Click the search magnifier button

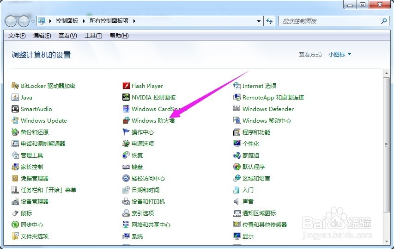tap(384, 21)
